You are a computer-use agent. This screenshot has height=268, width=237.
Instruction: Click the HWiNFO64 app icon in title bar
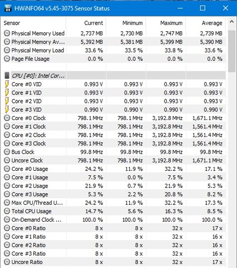point(7,8)
